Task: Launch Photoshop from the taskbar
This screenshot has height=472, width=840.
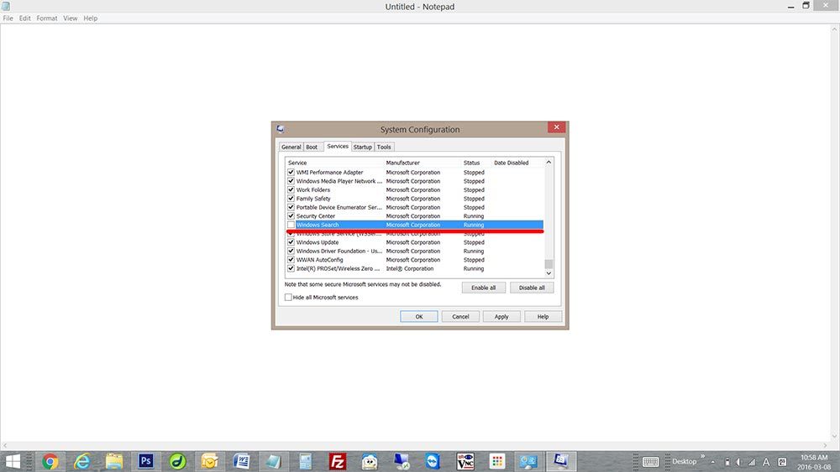Action: [x=145, y=461]
